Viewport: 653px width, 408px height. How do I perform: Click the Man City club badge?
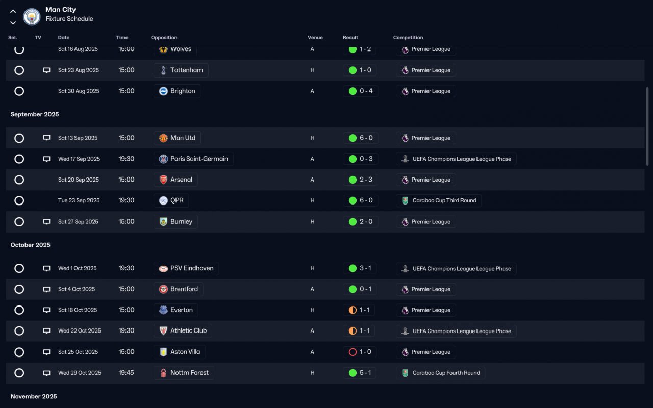(x=32, y=17)
